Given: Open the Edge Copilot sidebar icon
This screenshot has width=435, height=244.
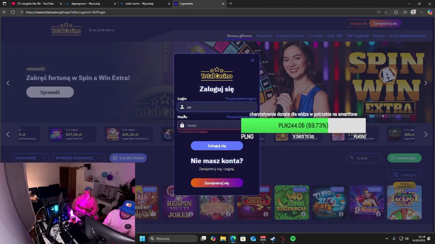Looking at the screenshot, I should pos(430,12).
